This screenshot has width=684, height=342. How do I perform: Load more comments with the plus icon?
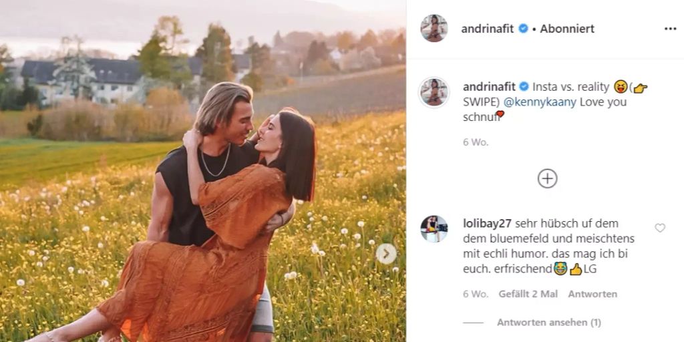(547, 178)
